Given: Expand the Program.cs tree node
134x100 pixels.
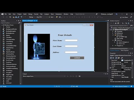Looking at the screenshot, I should pos(113,46).
